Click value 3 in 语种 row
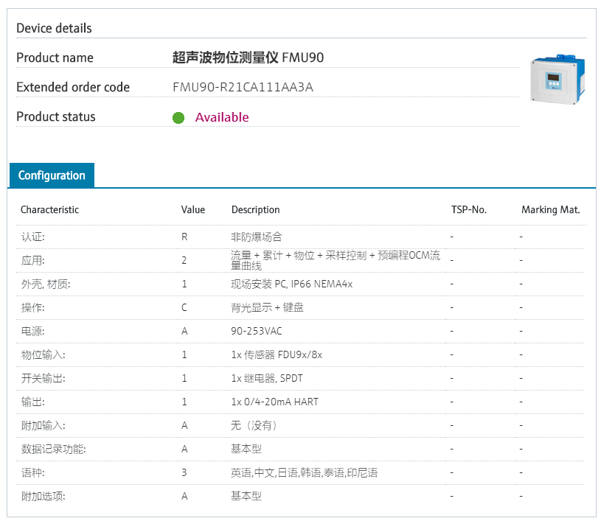The height and width of the screenshot is (521, 601). pyautogui.click(x=184, y=472)
